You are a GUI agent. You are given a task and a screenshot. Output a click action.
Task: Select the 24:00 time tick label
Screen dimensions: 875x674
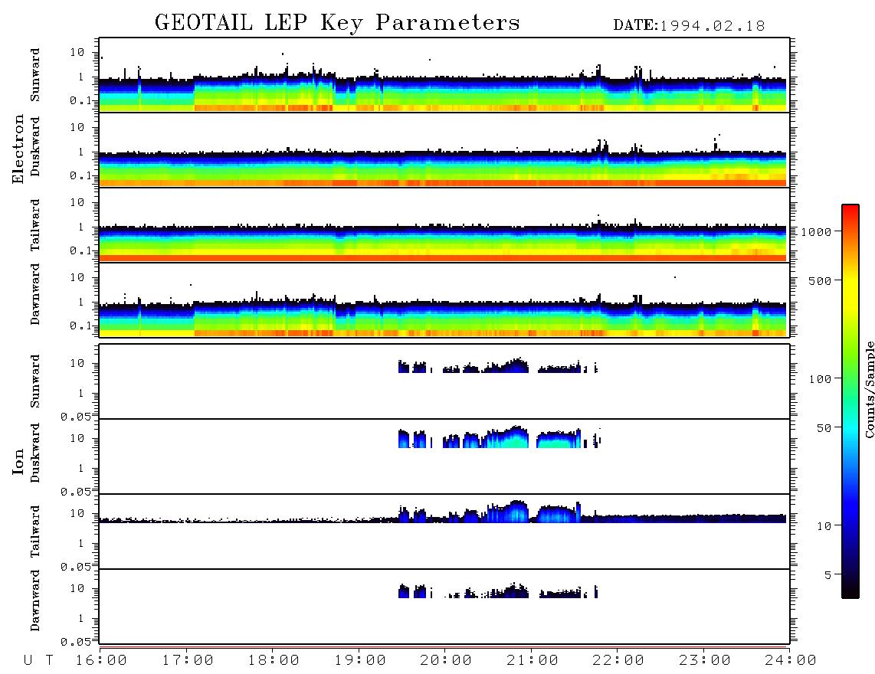(x=791, y=660)
